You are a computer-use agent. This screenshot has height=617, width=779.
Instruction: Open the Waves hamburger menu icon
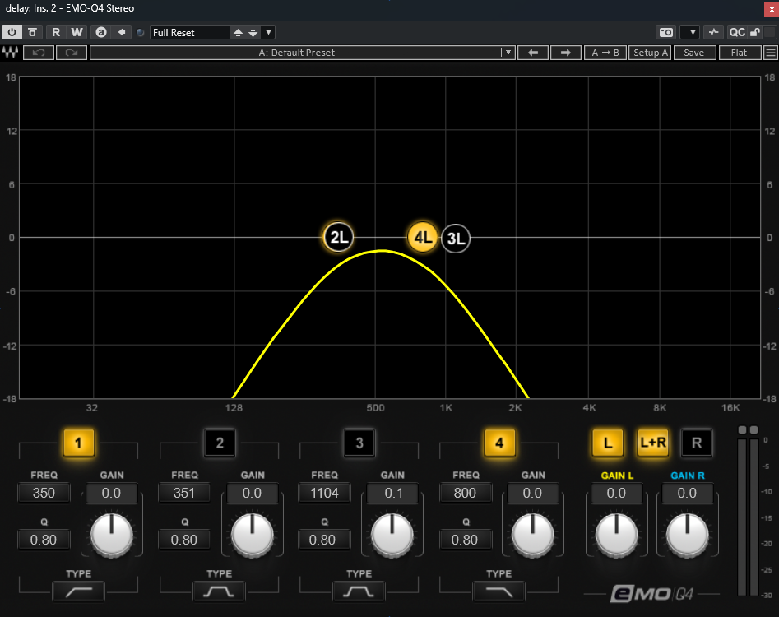pos(771,53)
